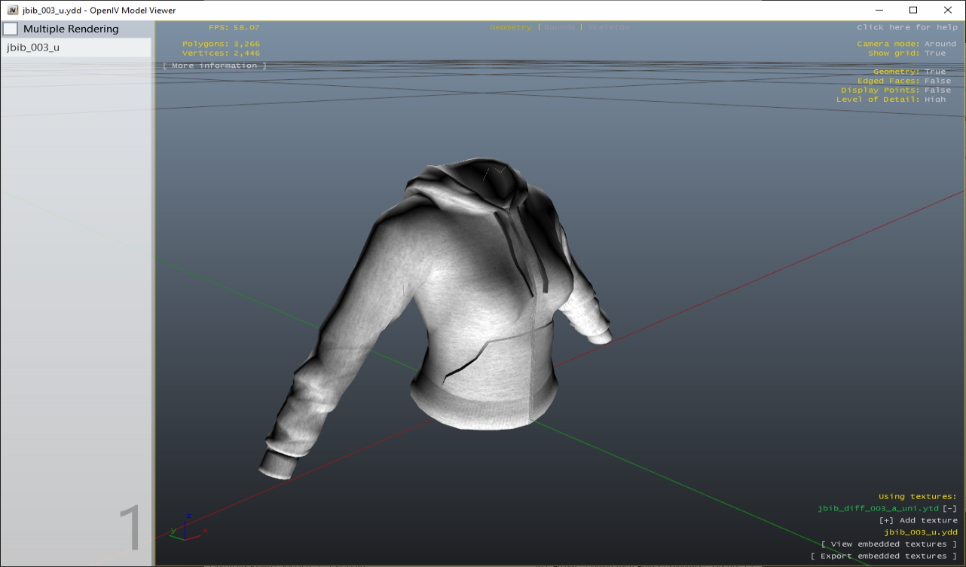The image size is (966, 567).
Task: Switch to the Geometry tab
Action: [510, 27]
